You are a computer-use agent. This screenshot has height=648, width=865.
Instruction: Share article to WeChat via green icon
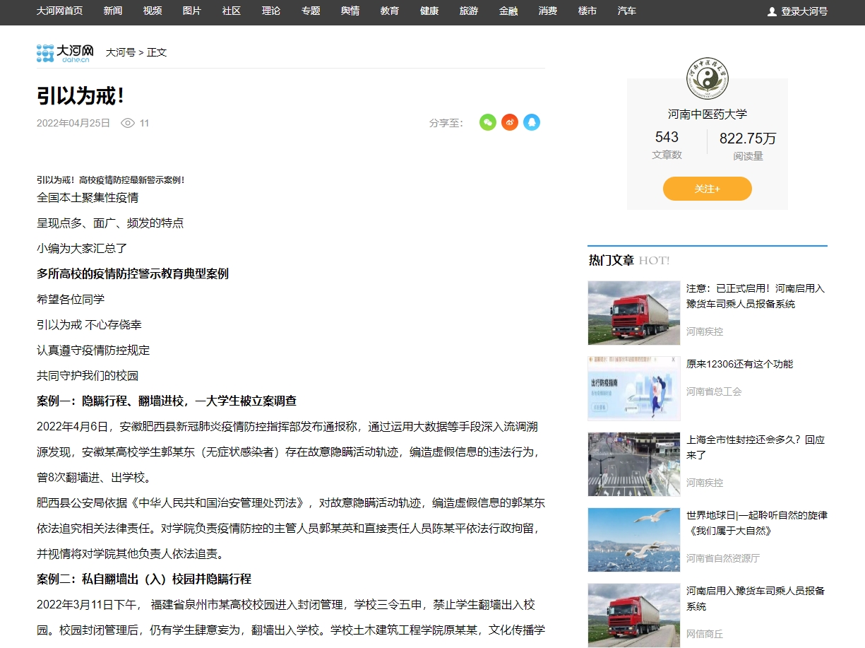[488, 122]
